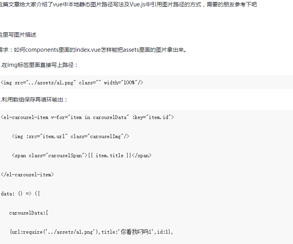Click the "这里写图片描述" image caption text
This screenshot has width=293, height=244.
[18, 35]
